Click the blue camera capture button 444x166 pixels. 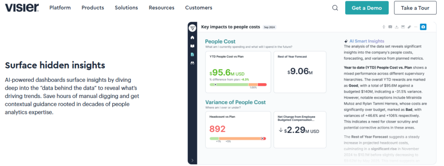[423, 27]
